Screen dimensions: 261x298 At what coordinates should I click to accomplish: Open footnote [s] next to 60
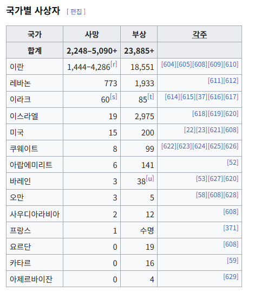click(113, 97)
